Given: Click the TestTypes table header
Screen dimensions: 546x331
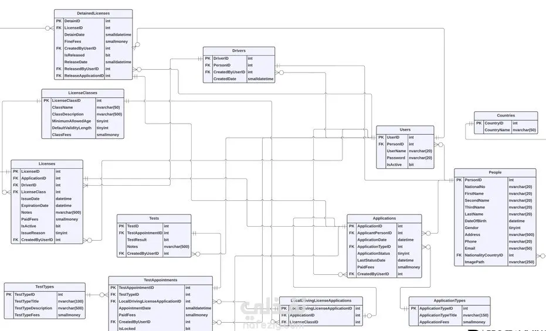Looking at the screenshot, I should 45,287.
